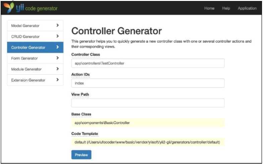
Task: Open the Form Generator sidebar item
Action: tap(35, 58)
